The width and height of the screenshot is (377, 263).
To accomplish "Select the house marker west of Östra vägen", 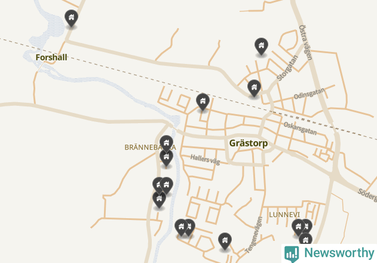I will (x=261, y=47).
